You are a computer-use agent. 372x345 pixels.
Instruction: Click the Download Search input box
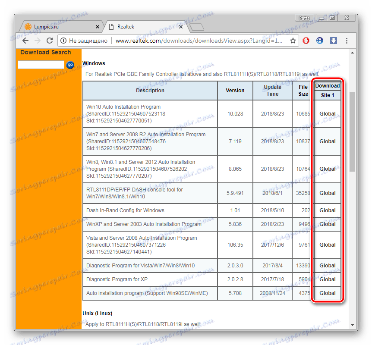click(41, 65)
